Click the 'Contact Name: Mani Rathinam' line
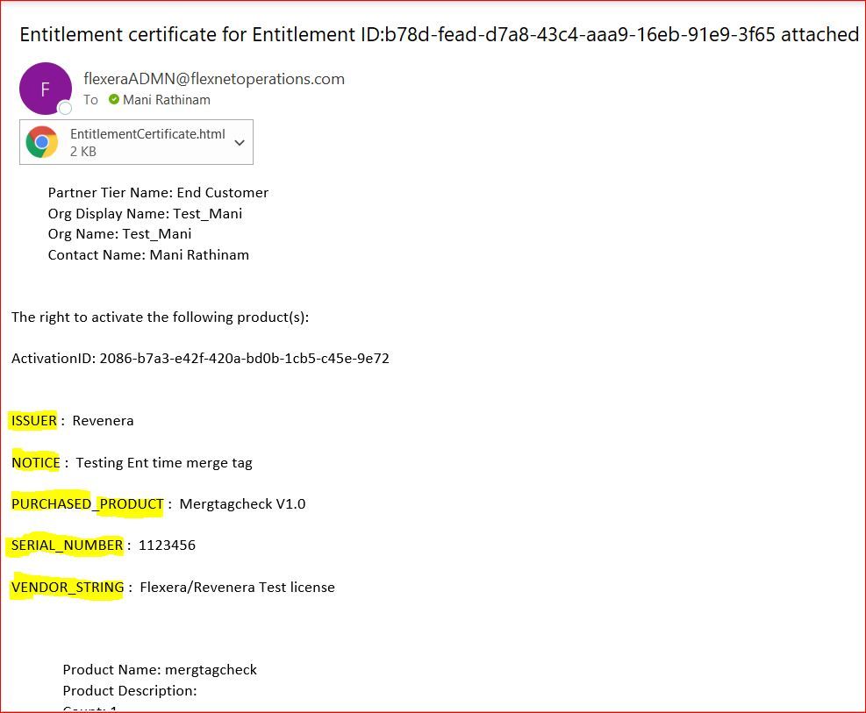The width and height of the screenshot is (866, 713). [x=148, y=255]
